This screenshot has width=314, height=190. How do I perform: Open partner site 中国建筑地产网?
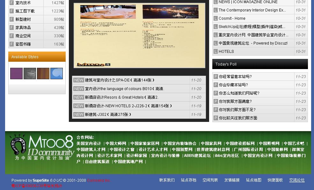coord(128,162)
